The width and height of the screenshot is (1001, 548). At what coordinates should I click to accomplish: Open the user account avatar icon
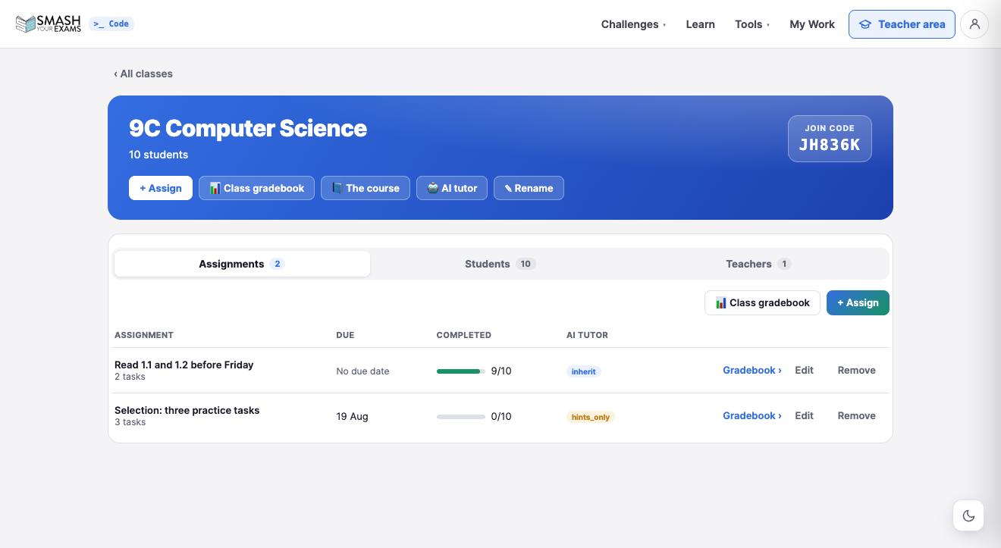(x=974, y=24)
